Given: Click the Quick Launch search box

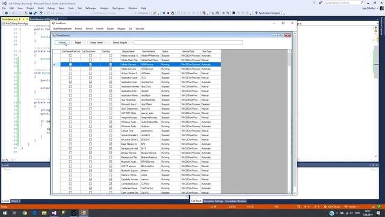Looking at the screenshot, I should (x=343, y=2).
